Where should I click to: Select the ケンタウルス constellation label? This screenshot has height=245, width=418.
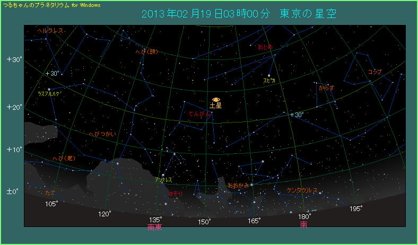(x=302, y=190)
